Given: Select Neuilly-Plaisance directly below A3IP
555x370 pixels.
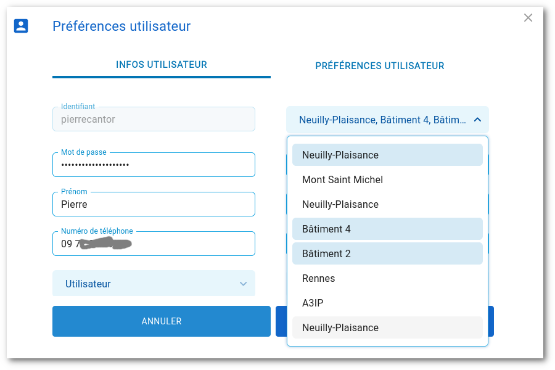Looking at the screenshot, I should [387, 327].
